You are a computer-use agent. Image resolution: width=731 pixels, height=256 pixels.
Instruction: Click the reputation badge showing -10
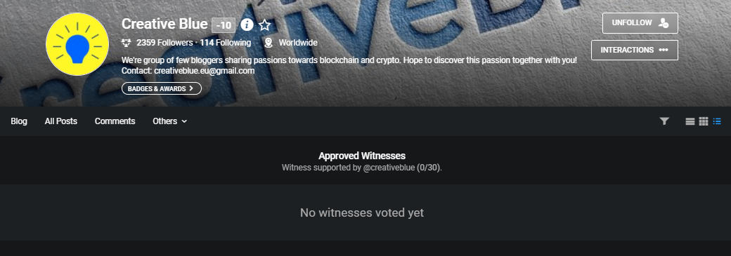tap(224, 25)
